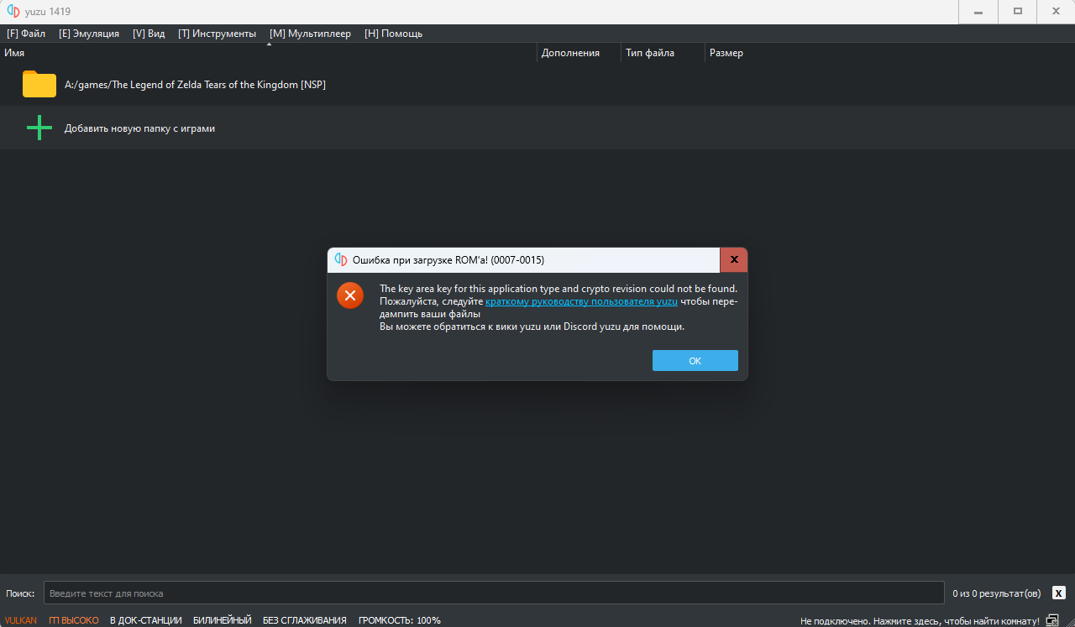Toggle the В ДОК-СТАНЦИИ dock mode indicator

pos(145,621)
